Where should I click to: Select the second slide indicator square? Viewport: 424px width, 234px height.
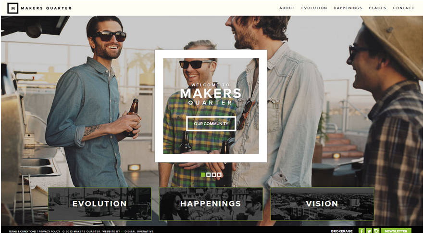tap(209, 175)
